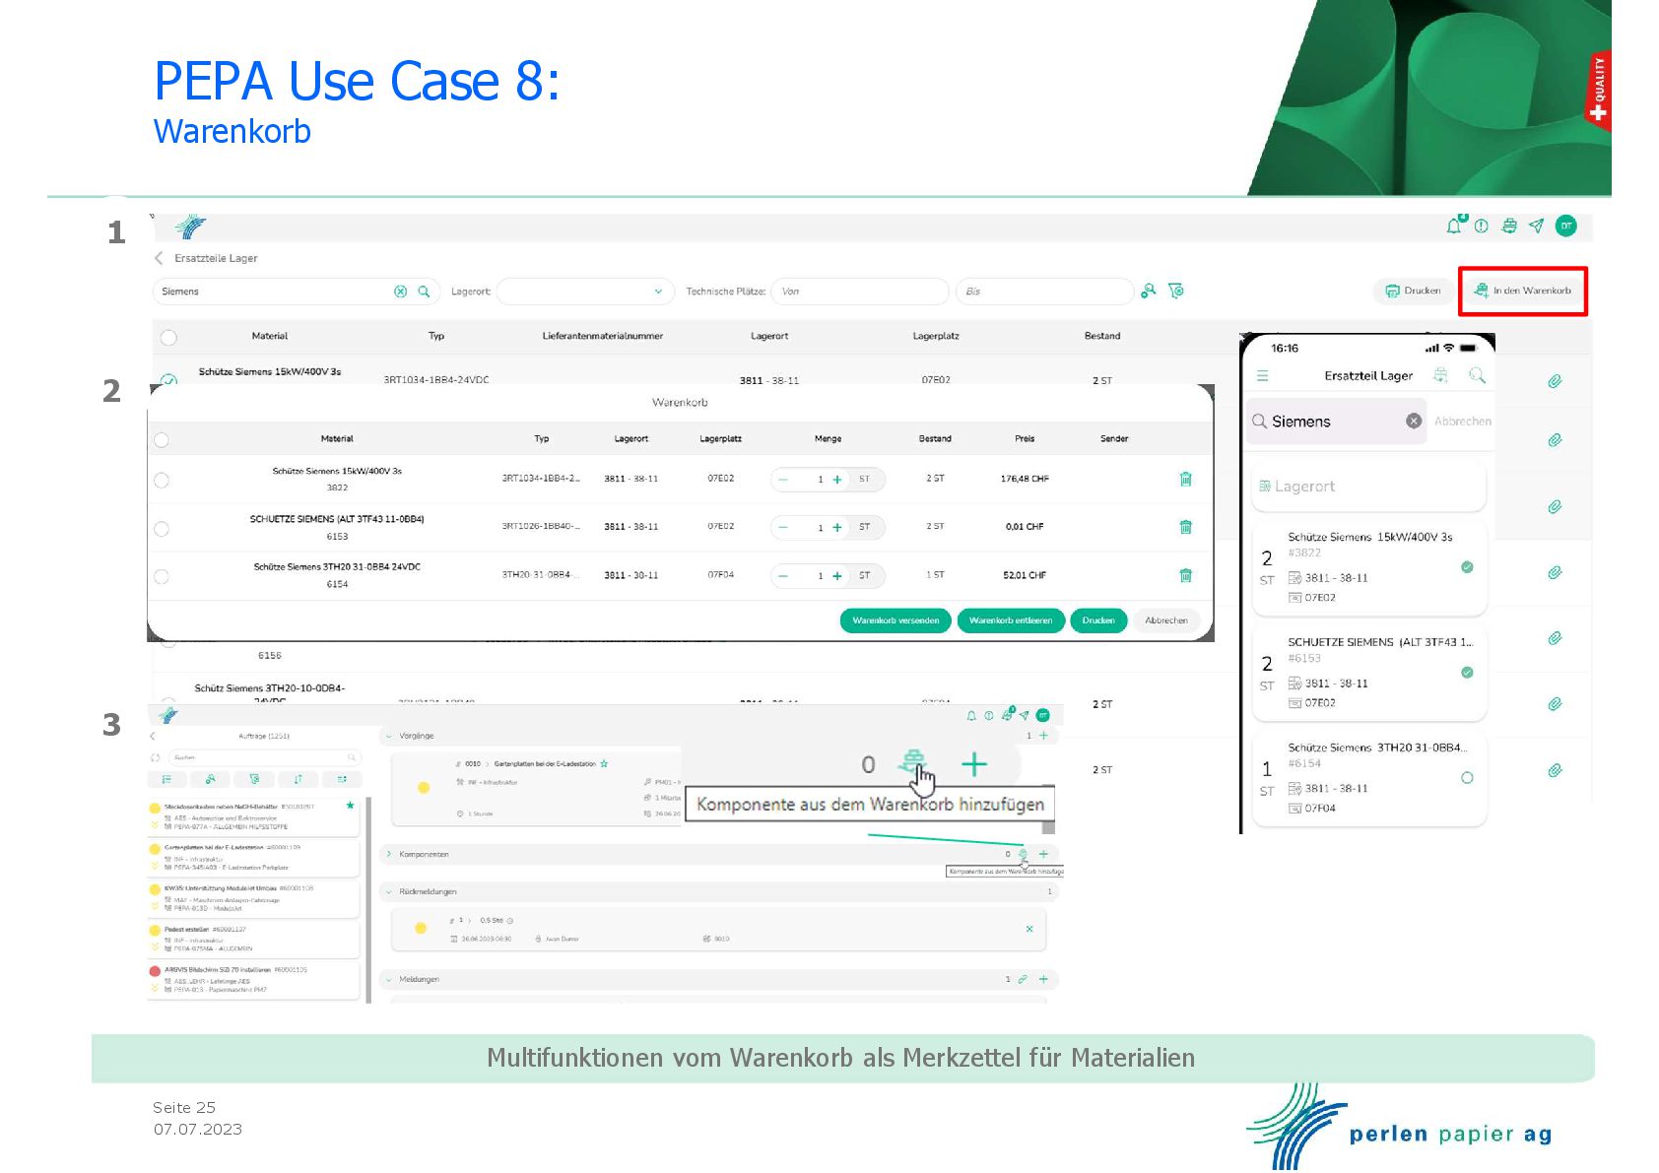
Task: Toggle favorite star on Gartenplatten Vorgang 0010
Action: tap(604, 763)
